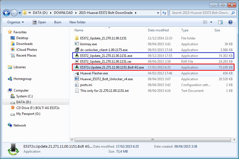Open recent pages dropdown beside Forward button

tap(20, 13)
